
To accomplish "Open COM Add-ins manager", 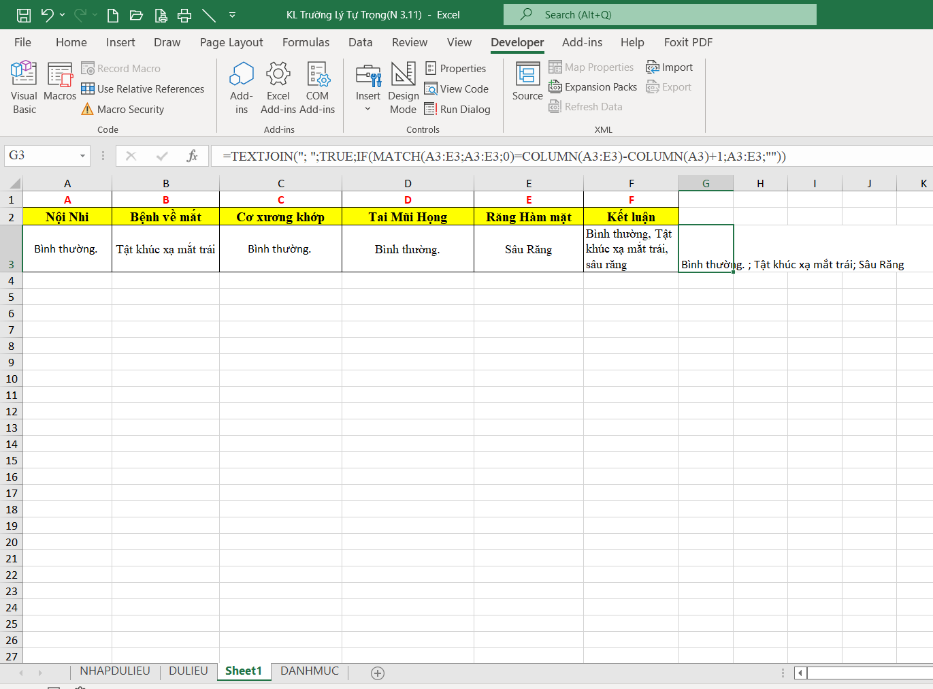I will [317, 75].
